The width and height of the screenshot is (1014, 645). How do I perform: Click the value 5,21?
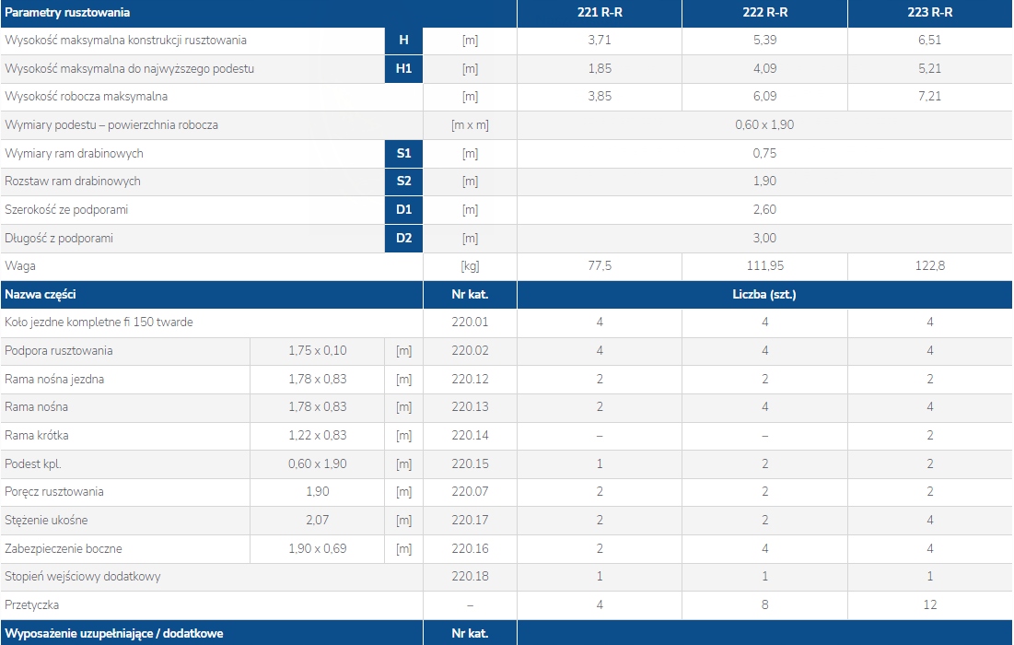point(930,68)
